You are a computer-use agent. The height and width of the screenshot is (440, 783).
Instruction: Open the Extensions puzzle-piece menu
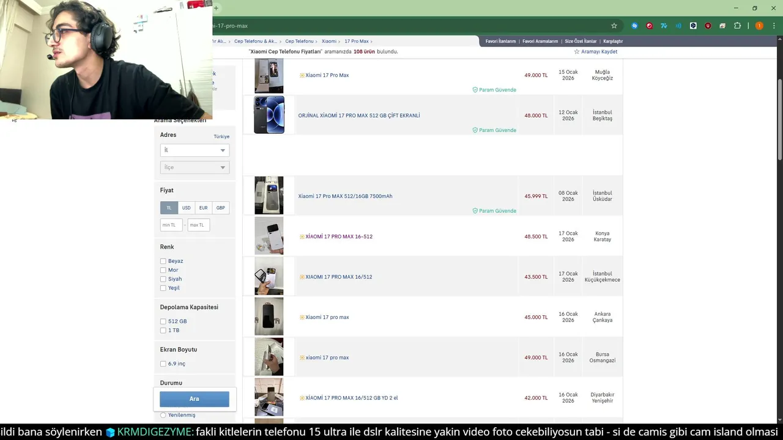(x=737, y=26)
